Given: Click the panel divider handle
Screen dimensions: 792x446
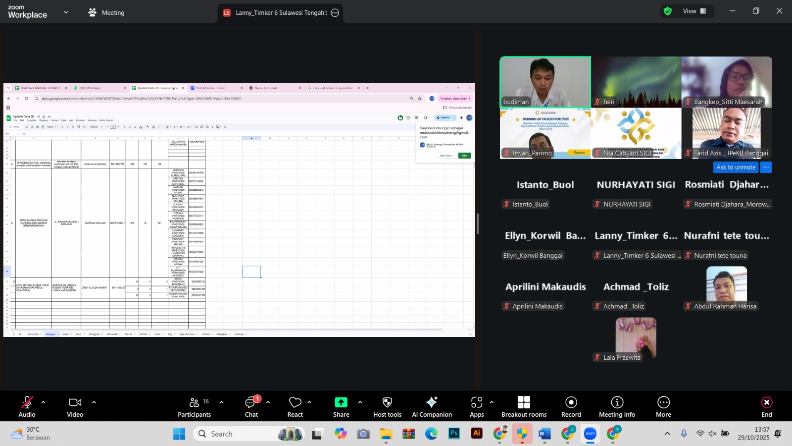Looking at the screenshot, I should point(478,224).
